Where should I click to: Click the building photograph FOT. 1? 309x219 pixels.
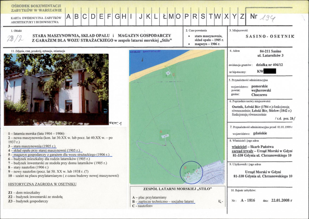pyautogui.click(x=56, y=89)
